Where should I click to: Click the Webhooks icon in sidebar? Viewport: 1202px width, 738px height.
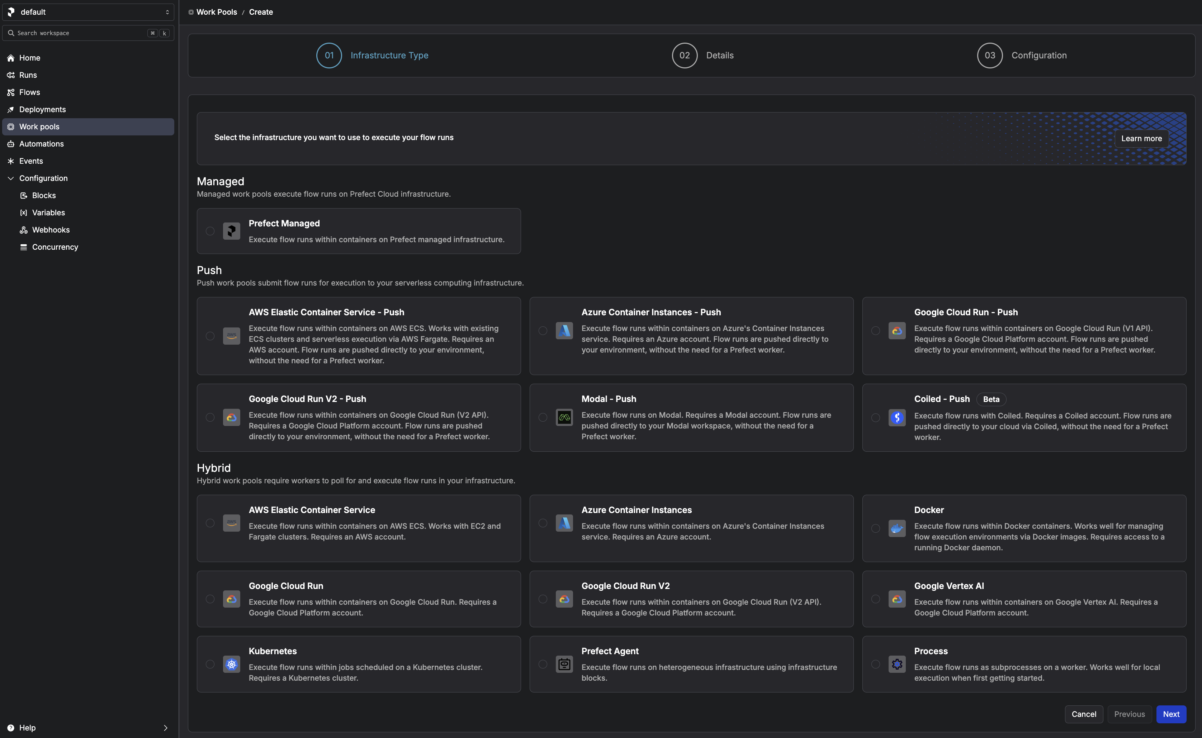[x=23, y=230]
